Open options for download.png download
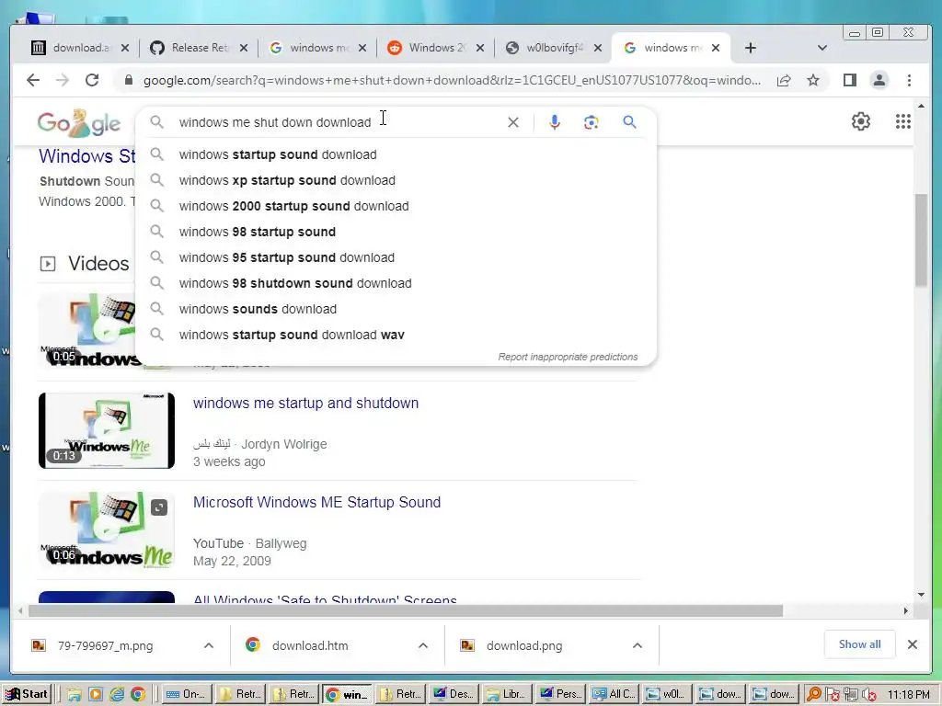The image size is (942, 706). pos(638,645)
